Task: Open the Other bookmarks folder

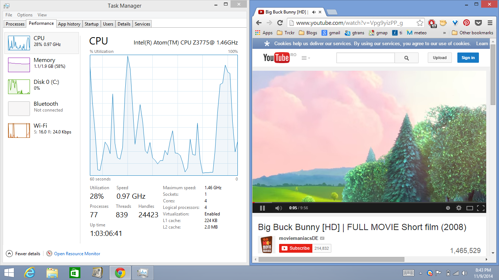Action: (472, 32)
